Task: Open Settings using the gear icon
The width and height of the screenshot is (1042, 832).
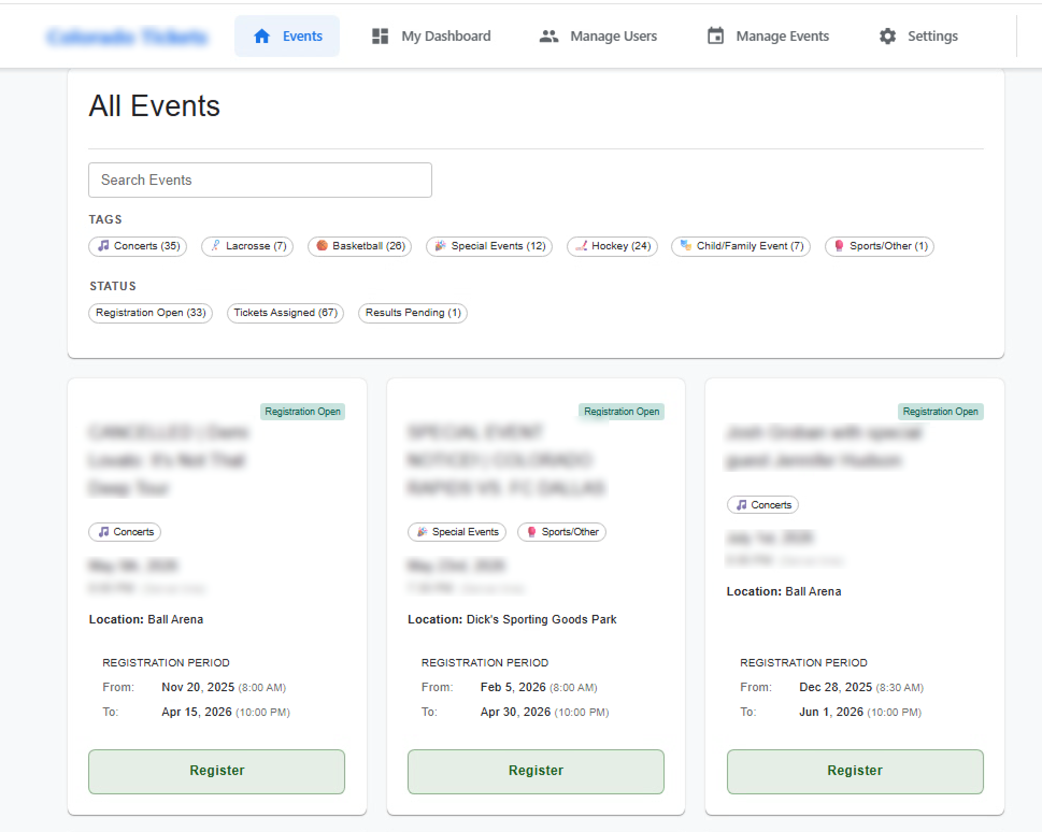Action: point(887,36)
